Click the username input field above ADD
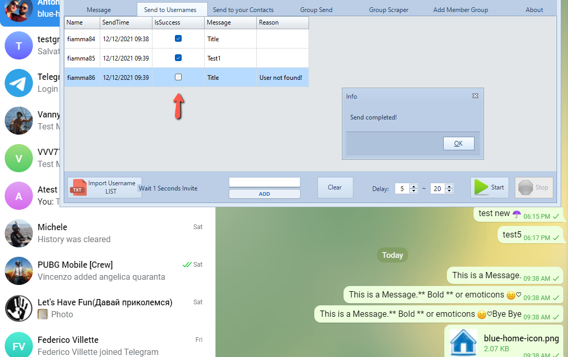Image resolution: width=568 pixels, height=357 pixels. coord(264,182)
